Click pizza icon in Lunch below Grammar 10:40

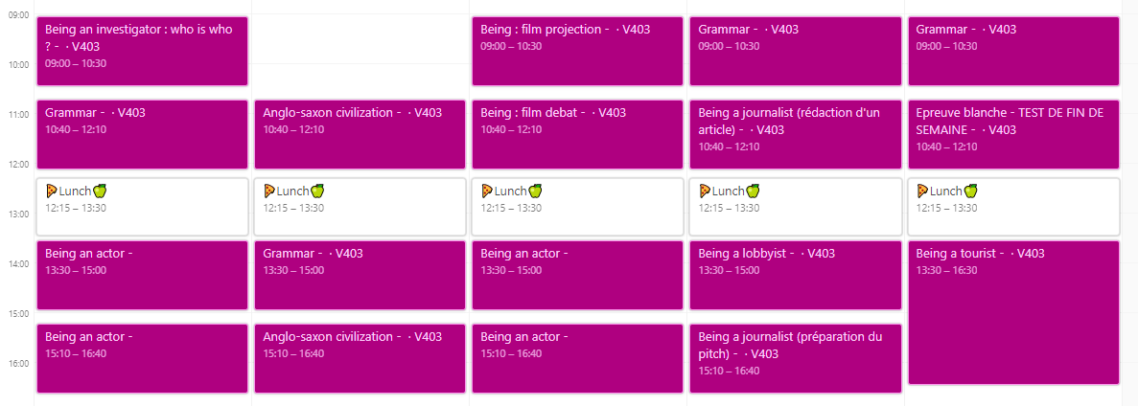(x=52, y=191)
